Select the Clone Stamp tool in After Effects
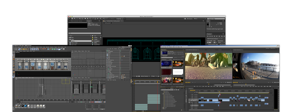The width and height of the screenshot is (293, 112). 95,19
